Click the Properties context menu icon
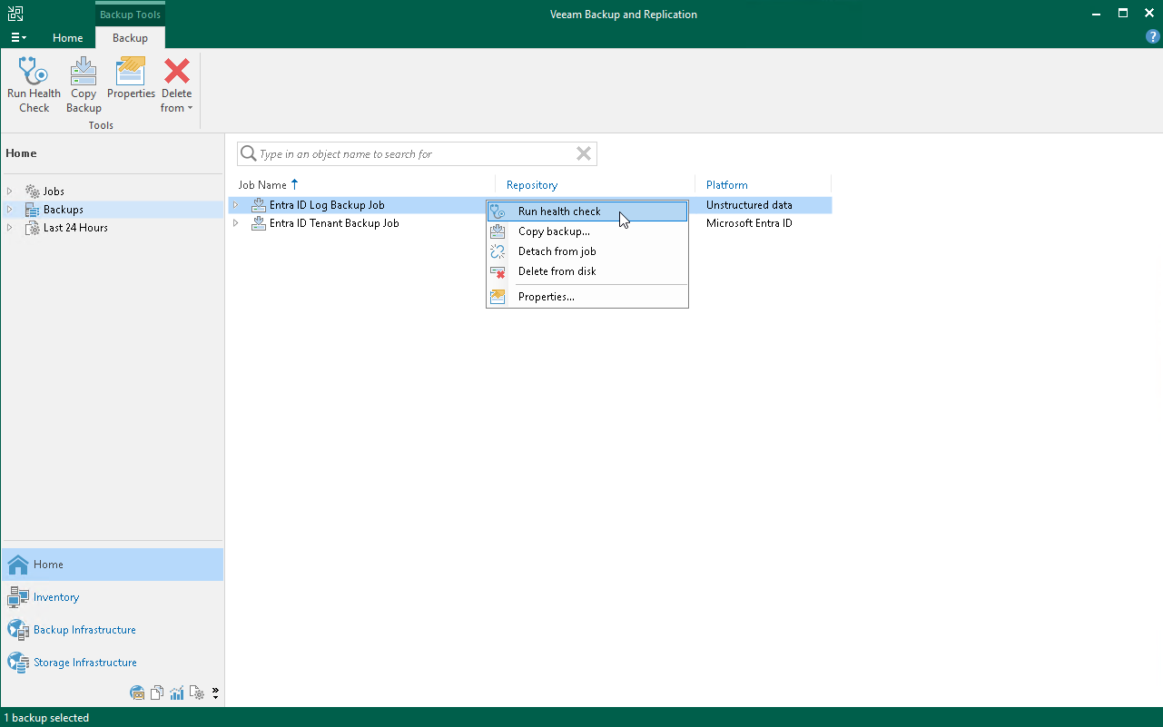 point(498,297)
